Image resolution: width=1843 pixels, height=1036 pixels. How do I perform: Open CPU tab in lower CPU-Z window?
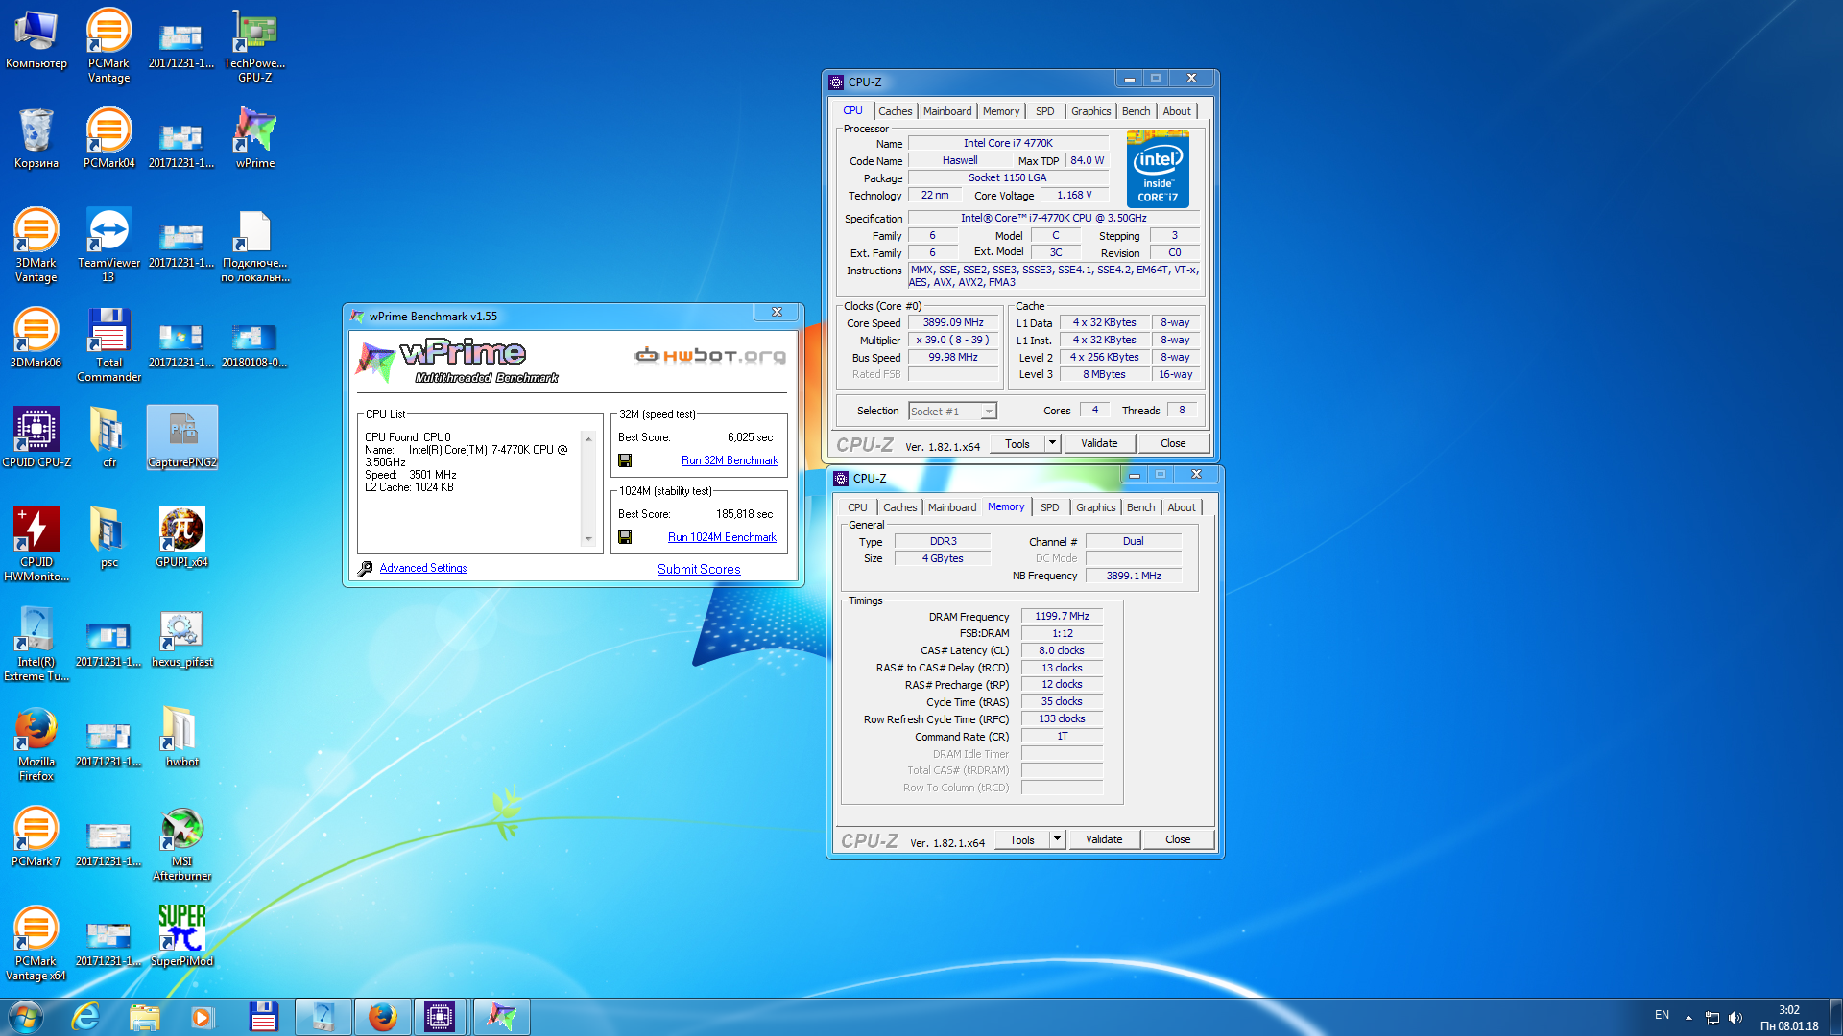pyautogui.click(x=857, y=507)
